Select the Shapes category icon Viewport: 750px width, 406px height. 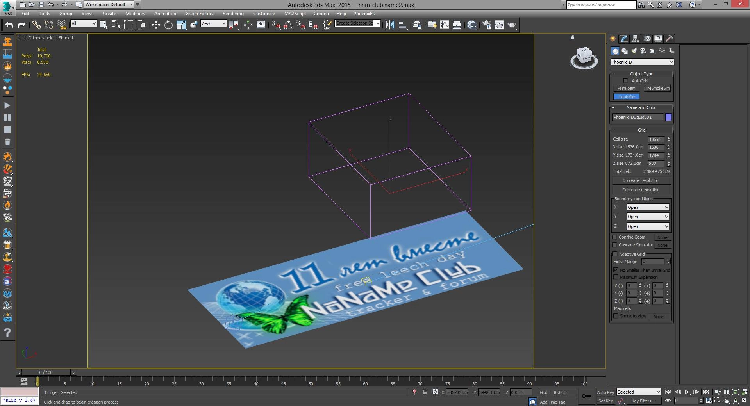click(x=625, y=51)
